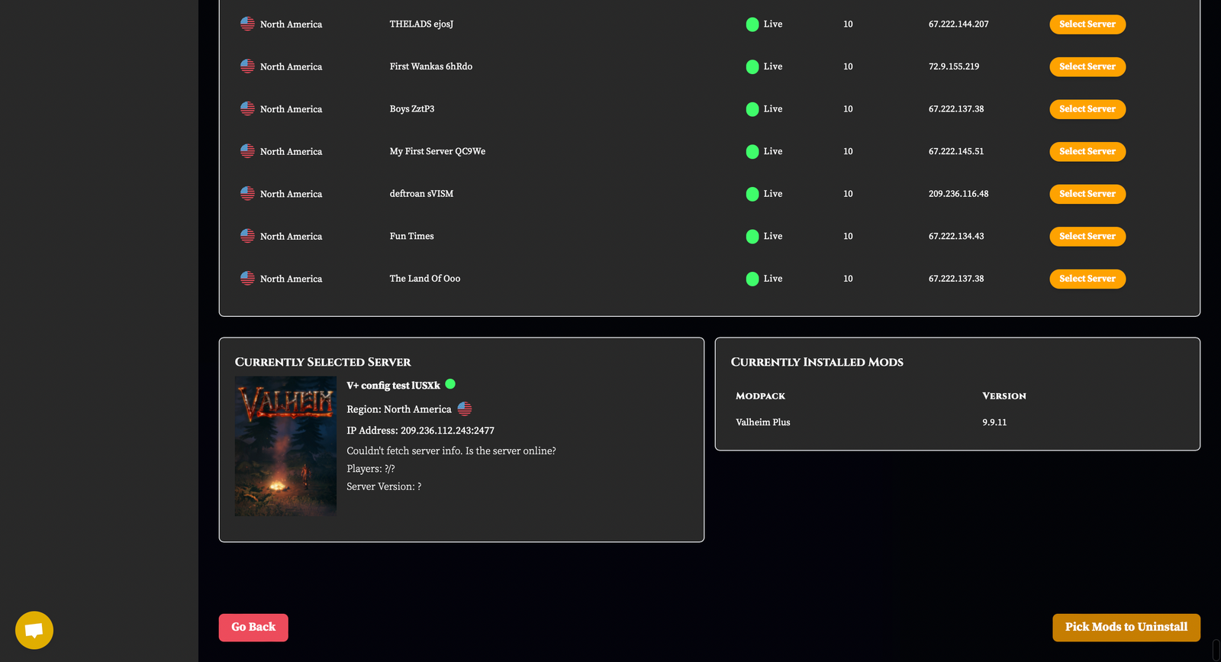
Task: Choose Select Server on My First Server QC9We
Action: [x=1087, y=151]
